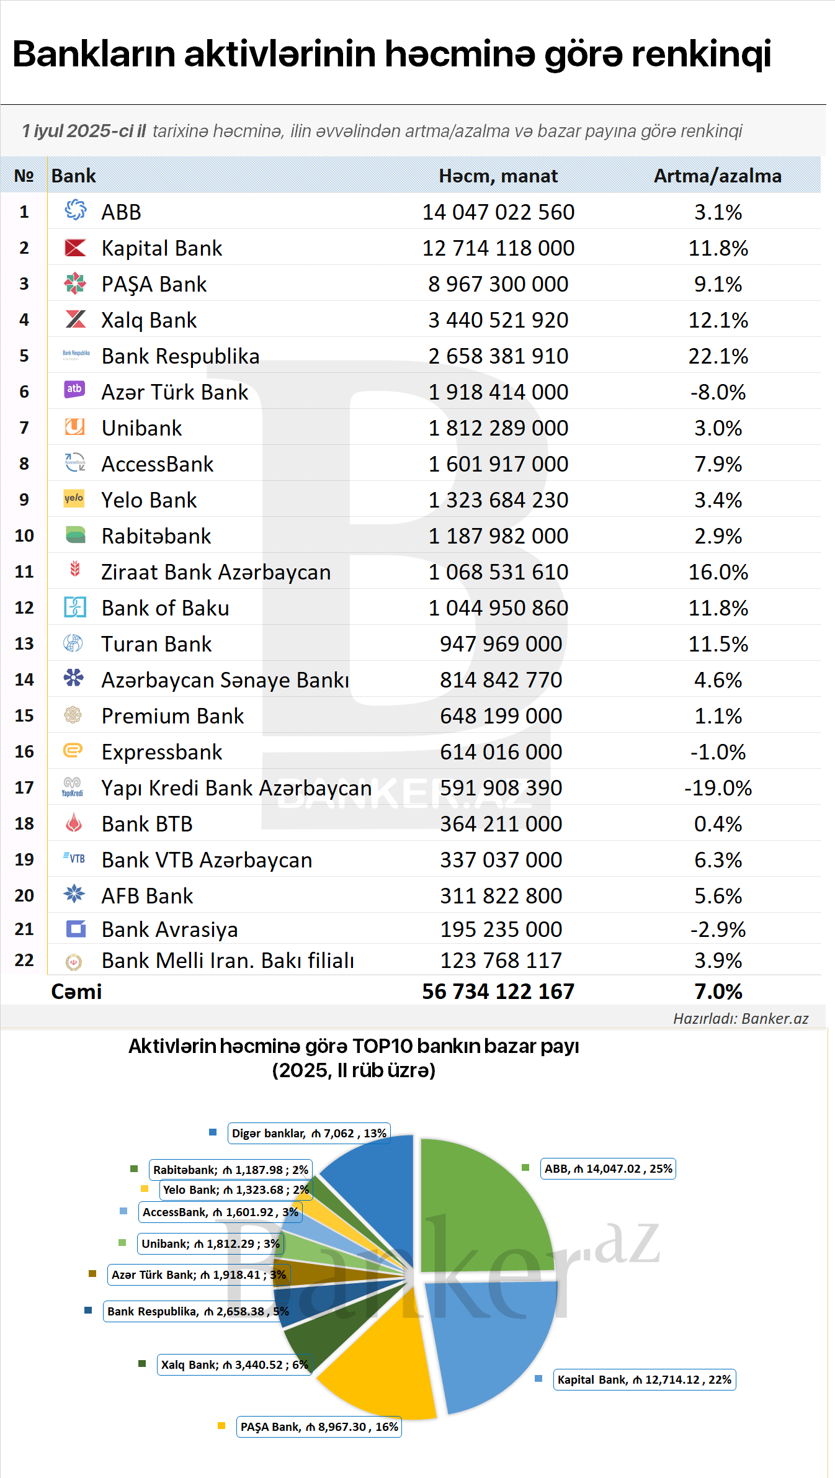Click the Bank column header
The width and height of the screenshot is (835, 1478).
pos(73,176)
